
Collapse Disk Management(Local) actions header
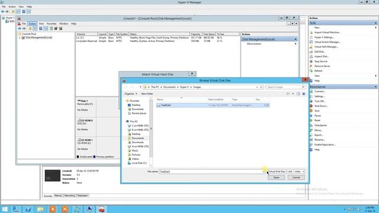click(296, 39)
